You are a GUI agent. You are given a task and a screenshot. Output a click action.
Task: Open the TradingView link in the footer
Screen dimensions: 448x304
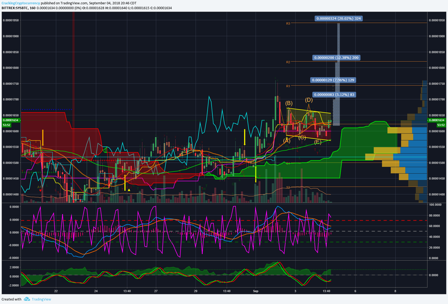(x=41, y=299)
